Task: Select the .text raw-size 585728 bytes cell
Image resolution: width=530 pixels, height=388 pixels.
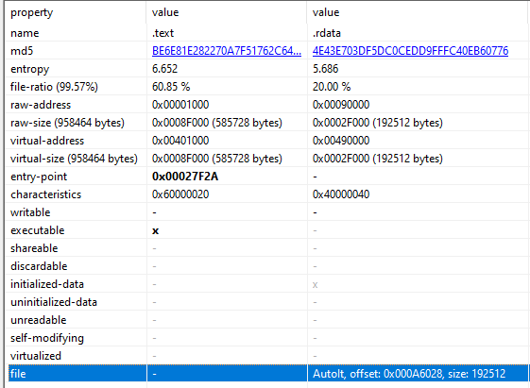Action: [217, 123]
